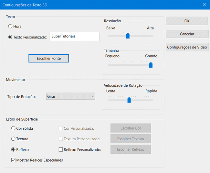Choose the Cor sólida surface style
The height and width of the screenshot is (173, 210).
[x=14, y=128]
